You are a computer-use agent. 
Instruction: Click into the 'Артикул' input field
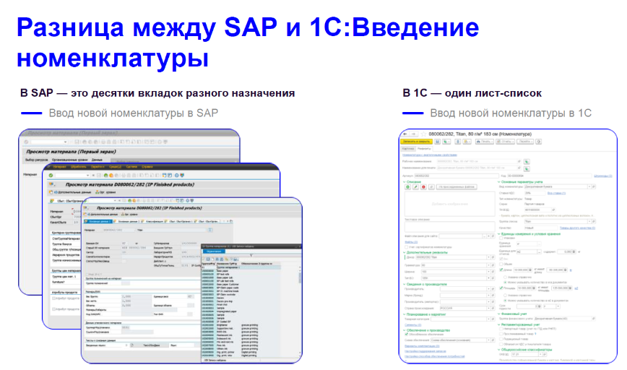coord(457,176)
